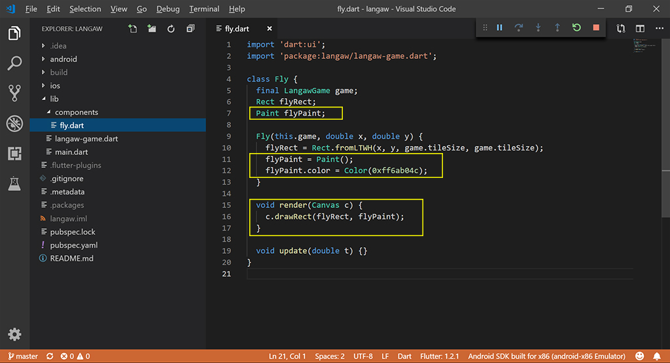Open the Extensions view
The height and width of the screenshot is (363, 670).
(x=14, y=153)
